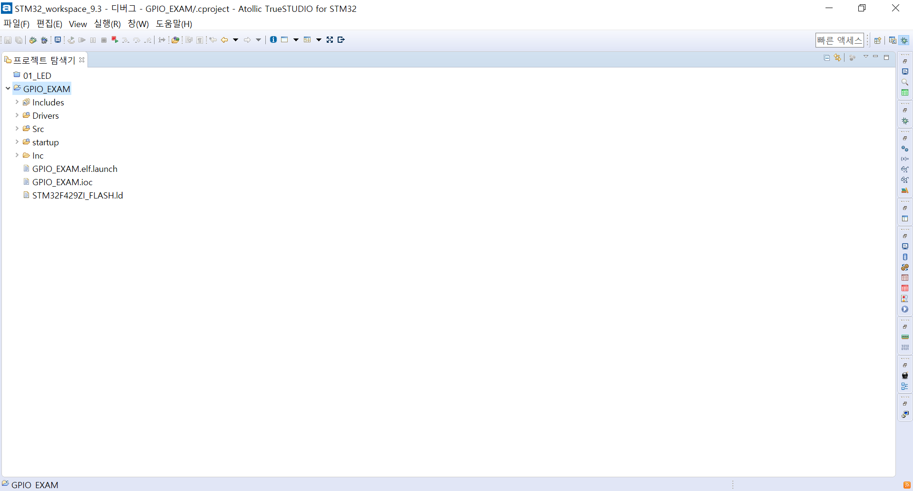Viewport: 913px width, 491px height.
Task: Open the File (파일) menu
Action: click(x=17, y=24)
